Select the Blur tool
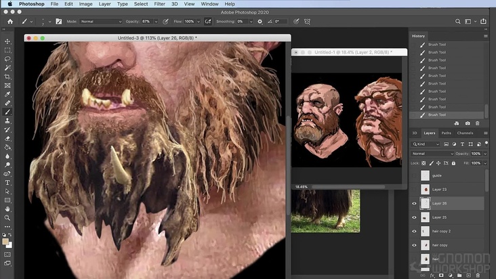 click(7, 156)
